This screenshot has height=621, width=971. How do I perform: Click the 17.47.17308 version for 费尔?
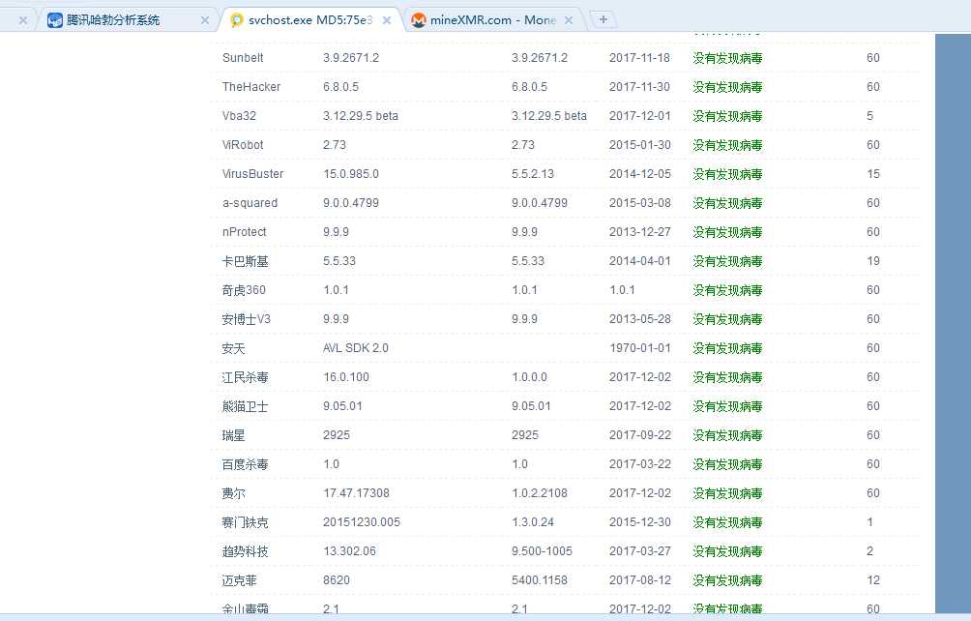(x=356, y=493)
